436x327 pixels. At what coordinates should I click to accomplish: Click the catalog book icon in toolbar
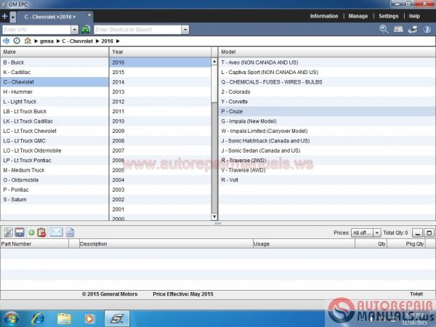(398, 29)
